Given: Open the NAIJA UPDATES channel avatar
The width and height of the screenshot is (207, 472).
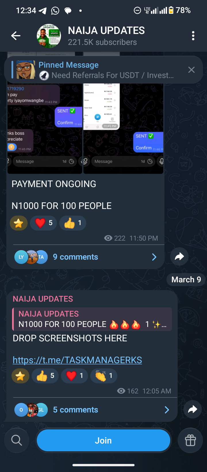Looking at the screenshot, I should pyautogui.click(x=49, y=36).
